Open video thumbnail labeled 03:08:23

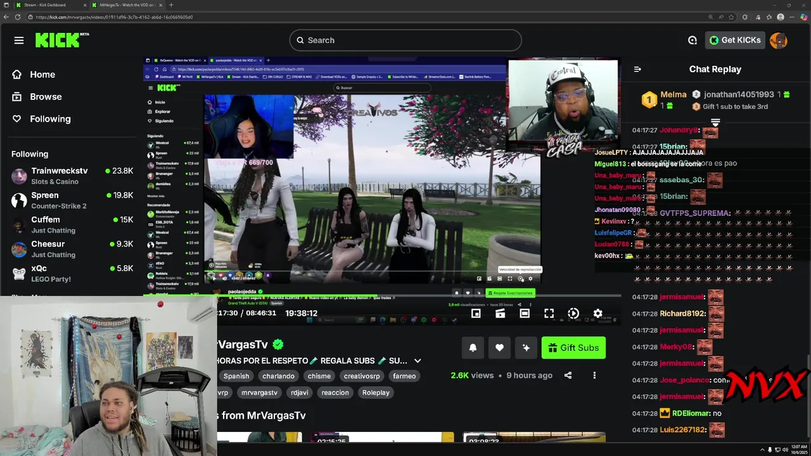pos(533,438)
